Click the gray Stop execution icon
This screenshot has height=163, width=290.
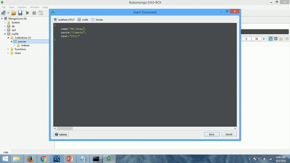(x=34, y=13)
